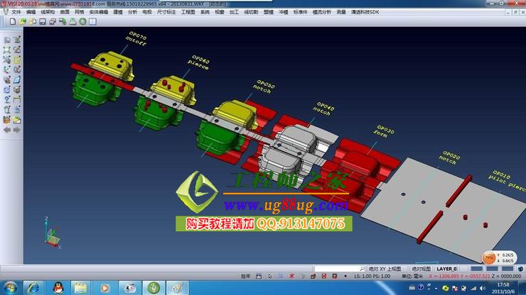
Task: Open the 文件 menu
Action: 16,12
